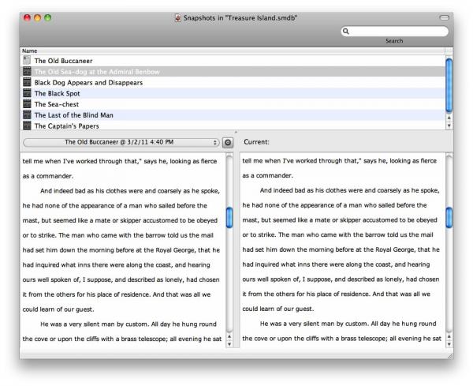Select The Old Buccaneer row
473x386 pixels.
[233, 61]
